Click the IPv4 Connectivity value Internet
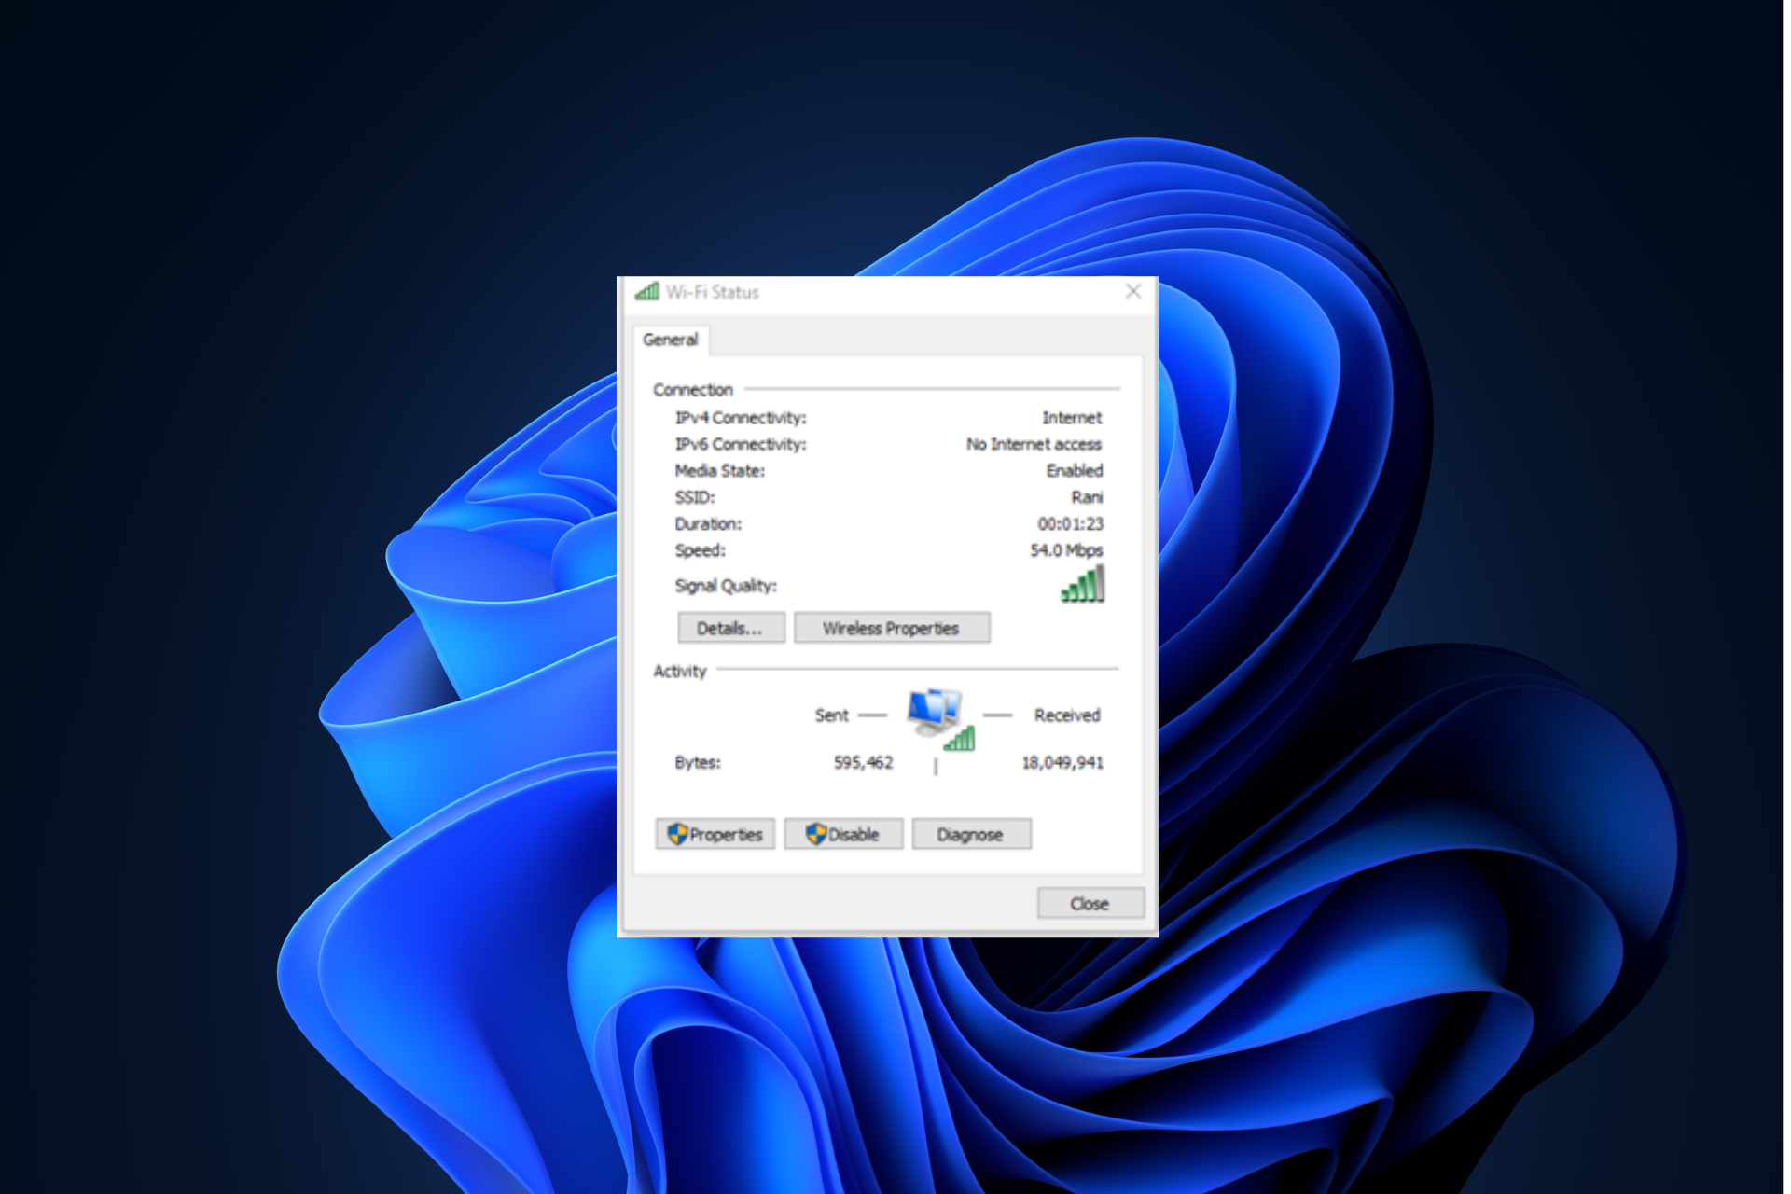 coord(1072,418)
